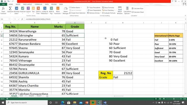Save workbook from Quick Access toolbar
Screen dimensions: 187x105
(x=5, y=1)
